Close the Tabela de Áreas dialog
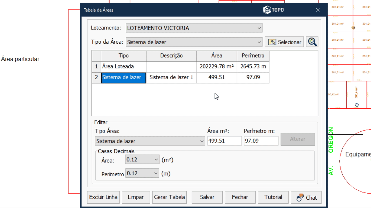The width and height of the screenshot is (371, 208). 318,10
